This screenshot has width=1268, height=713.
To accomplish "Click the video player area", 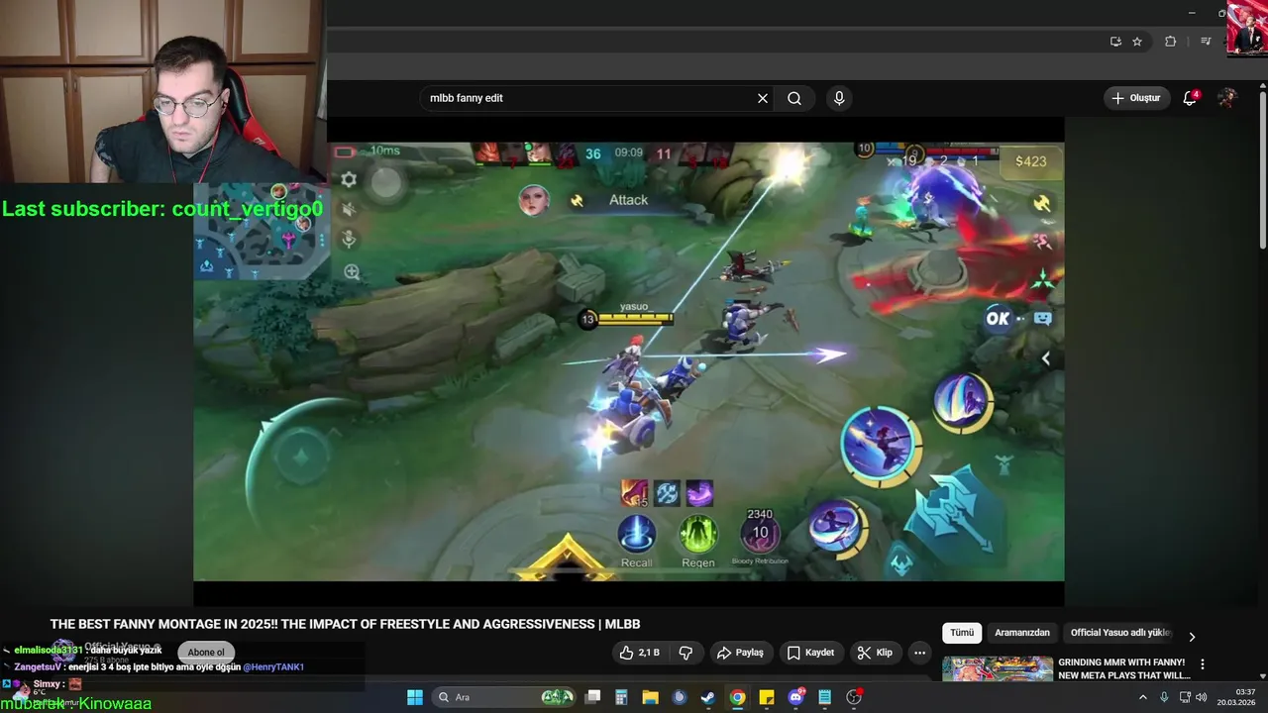I will point(629,360).
